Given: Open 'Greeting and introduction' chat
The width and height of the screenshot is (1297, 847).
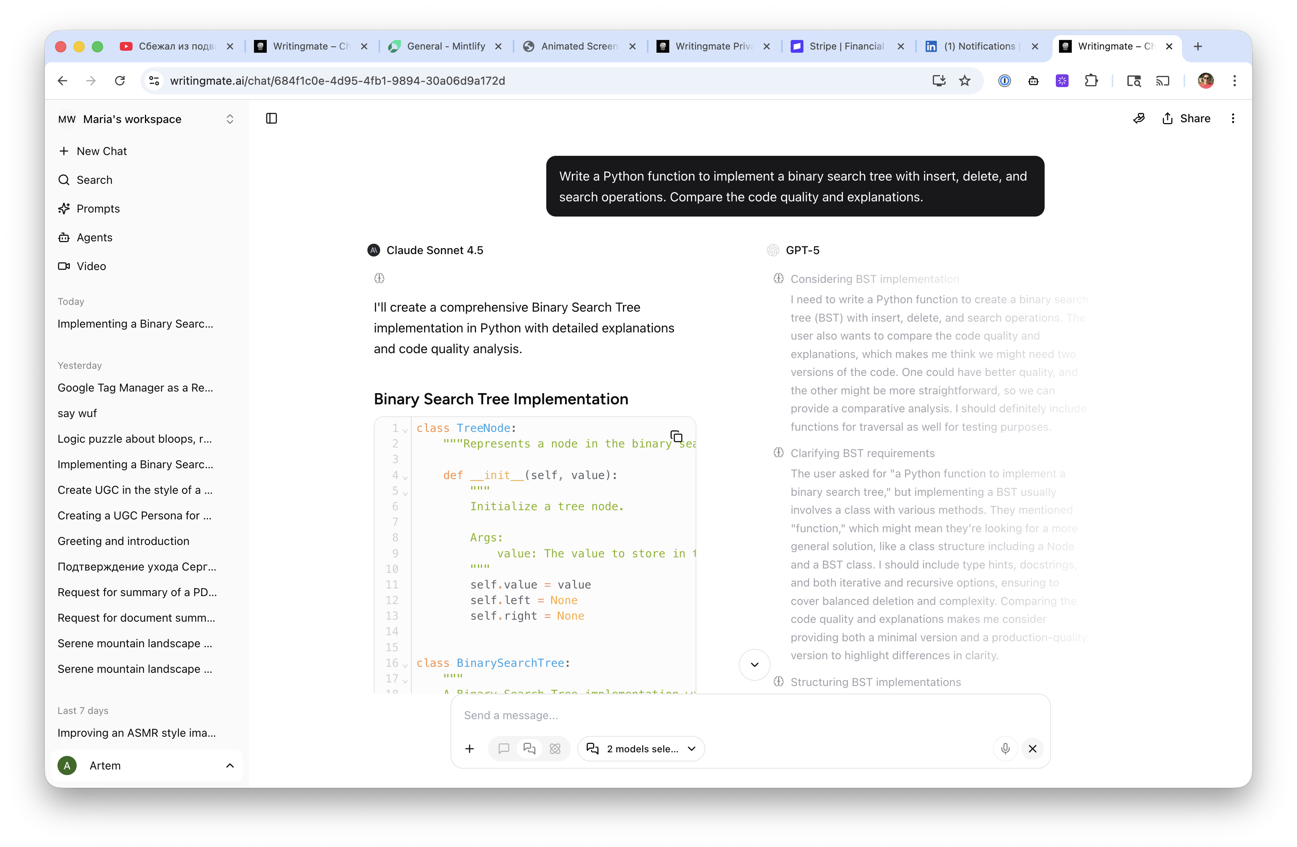Looking at the screenshot, I should click(x=123, y=541).
